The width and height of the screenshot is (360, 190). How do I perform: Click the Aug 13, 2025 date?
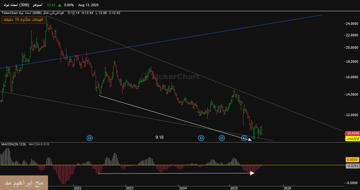point(89,5)
